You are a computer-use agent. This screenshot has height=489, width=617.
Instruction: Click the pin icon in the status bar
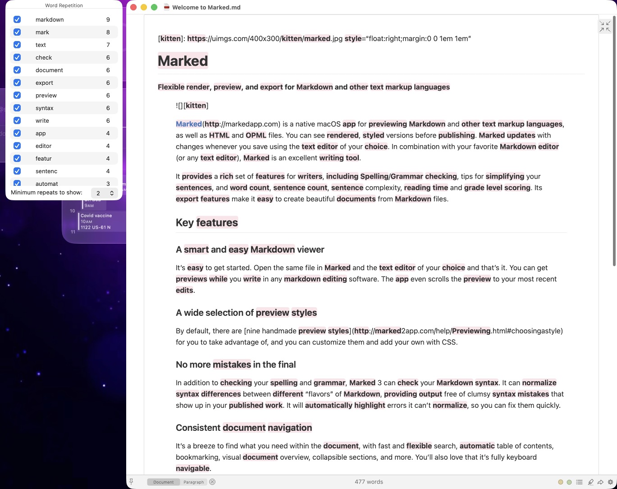(131, 482)
